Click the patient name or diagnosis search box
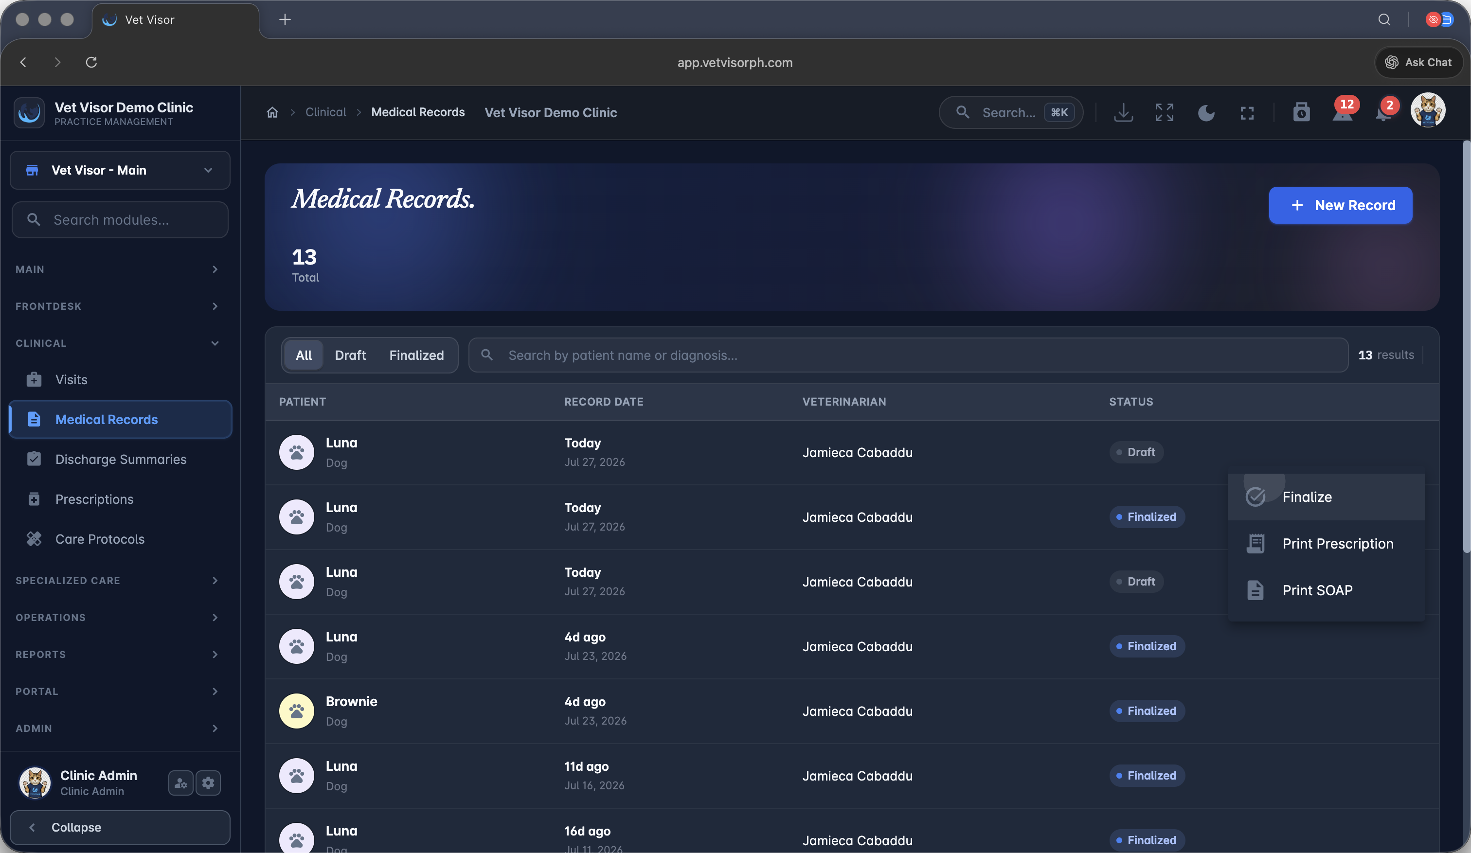This screenshot has height=853, width=1471. pos(908,355)
